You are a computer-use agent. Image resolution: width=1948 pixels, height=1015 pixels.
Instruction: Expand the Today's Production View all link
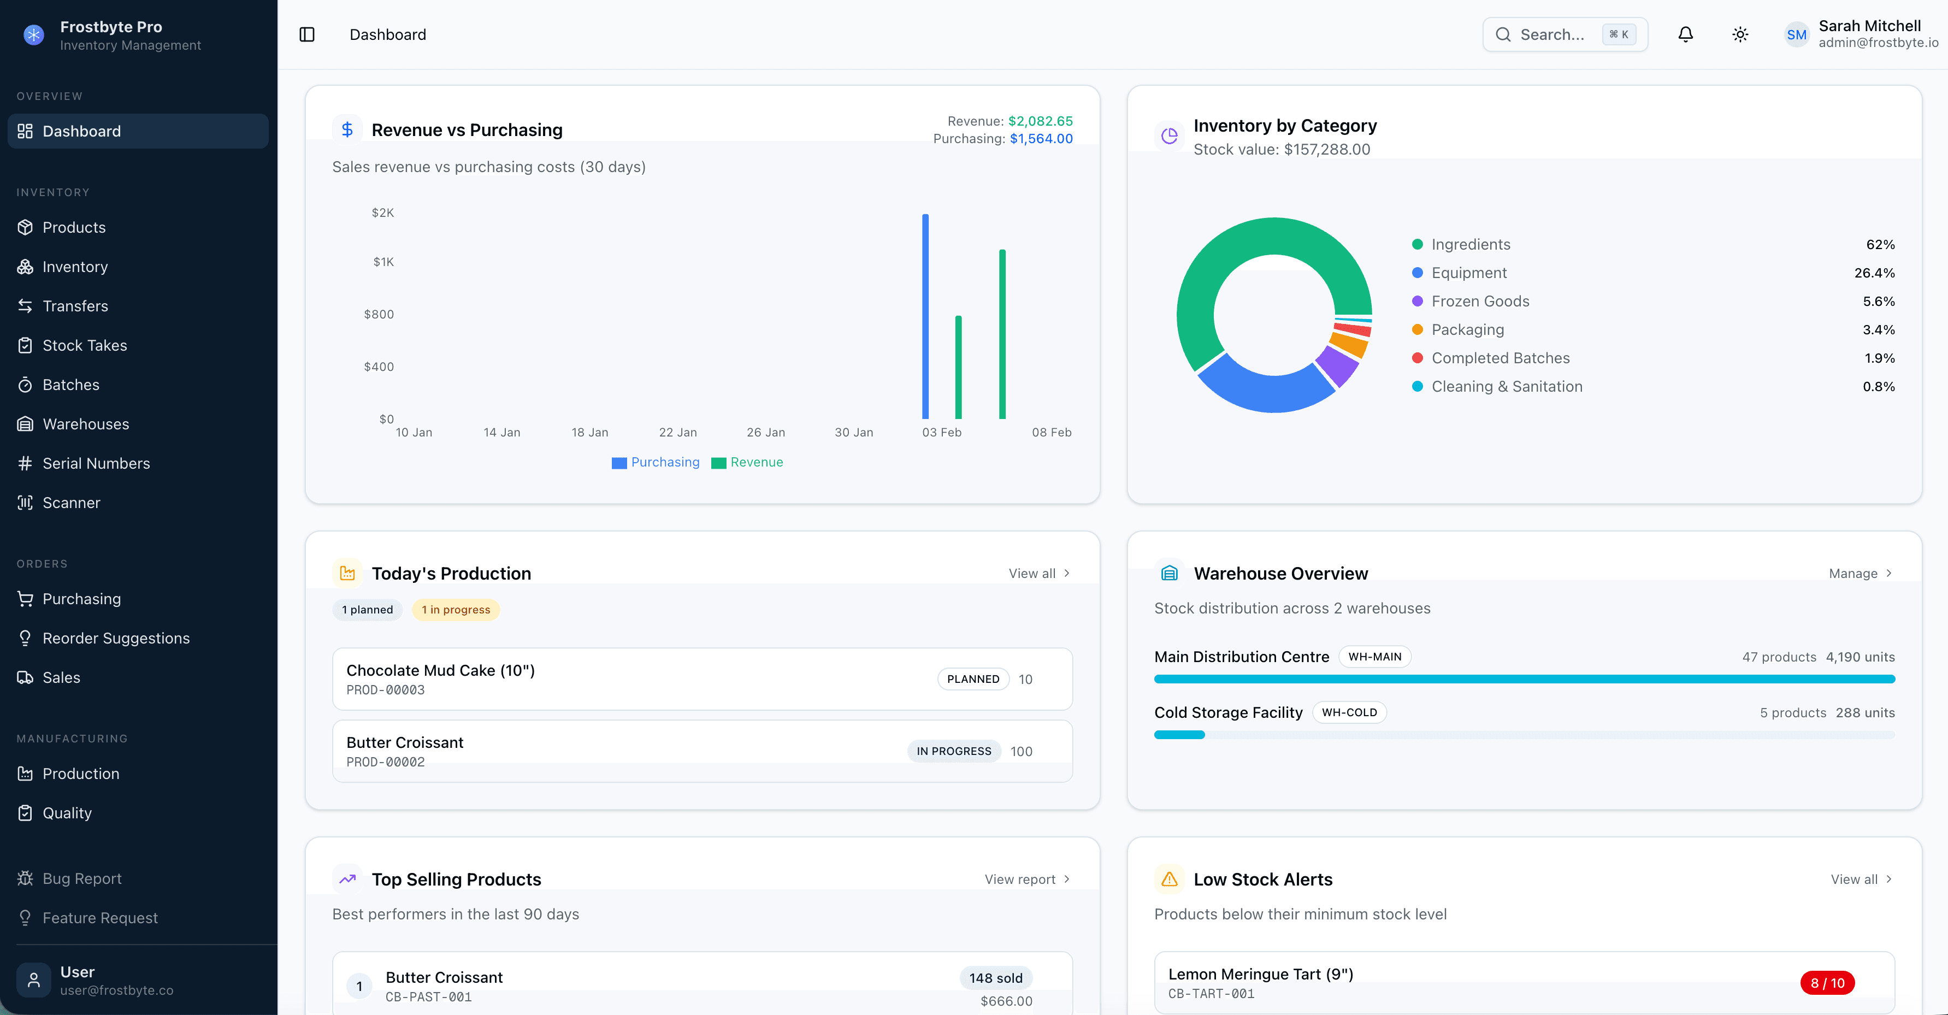tap(1038, 573)
